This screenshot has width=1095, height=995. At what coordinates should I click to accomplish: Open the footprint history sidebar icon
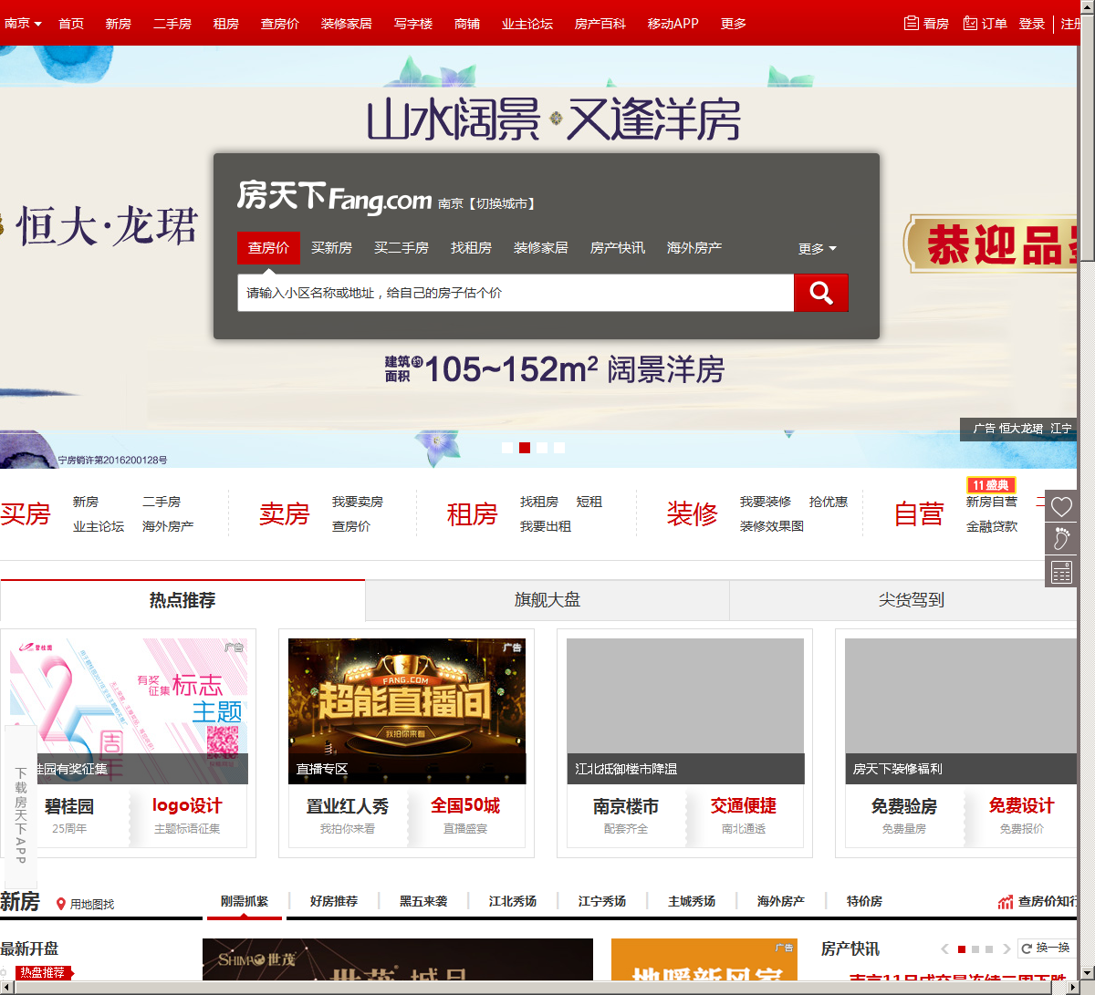(1061, 539)
